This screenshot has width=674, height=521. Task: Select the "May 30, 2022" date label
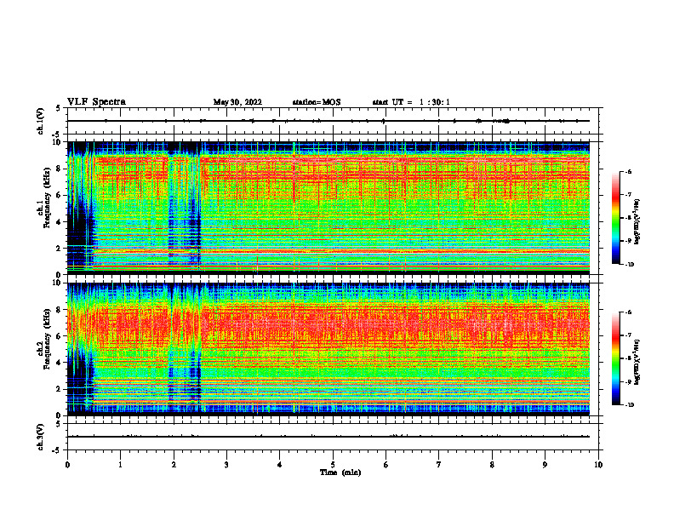237,102
